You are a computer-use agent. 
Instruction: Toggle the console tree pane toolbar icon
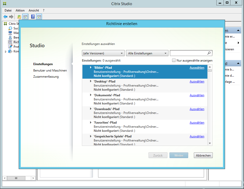click(25, 17)
